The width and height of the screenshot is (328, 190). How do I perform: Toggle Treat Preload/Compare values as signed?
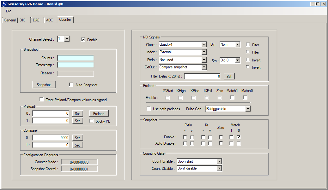pyautogui.click(x=42, y=100)
